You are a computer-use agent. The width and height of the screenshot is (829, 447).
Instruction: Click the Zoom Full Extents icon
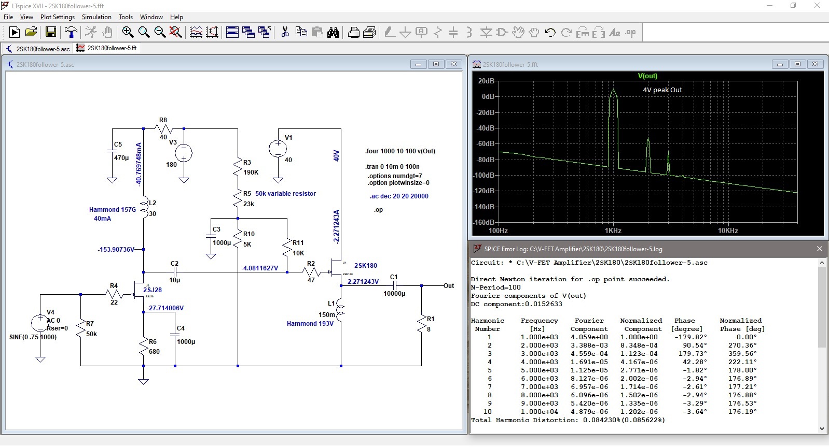[x=176, y=32]
